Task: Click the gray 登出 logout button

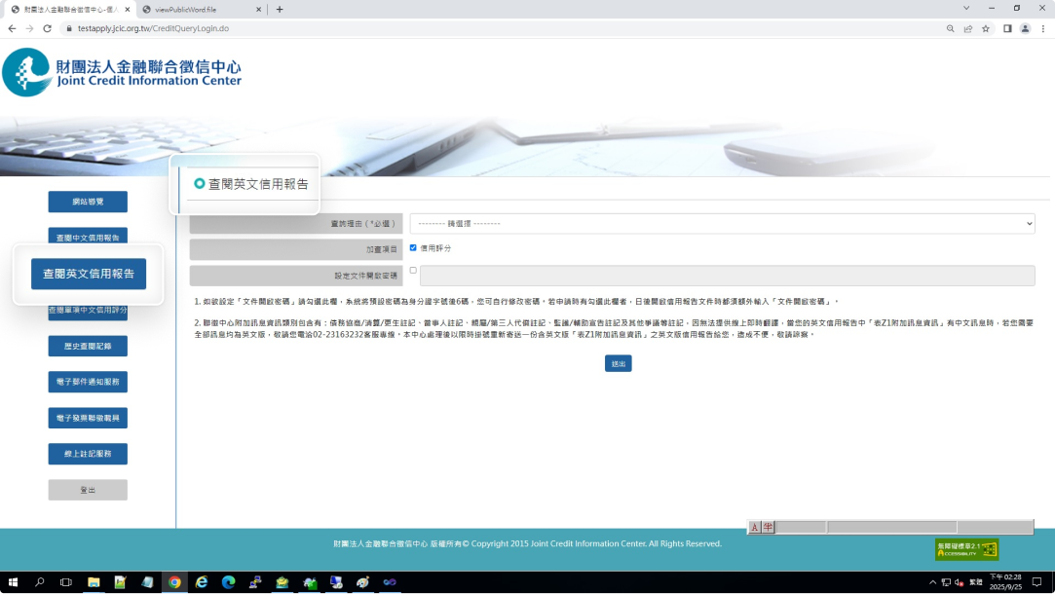Action: 88,490
